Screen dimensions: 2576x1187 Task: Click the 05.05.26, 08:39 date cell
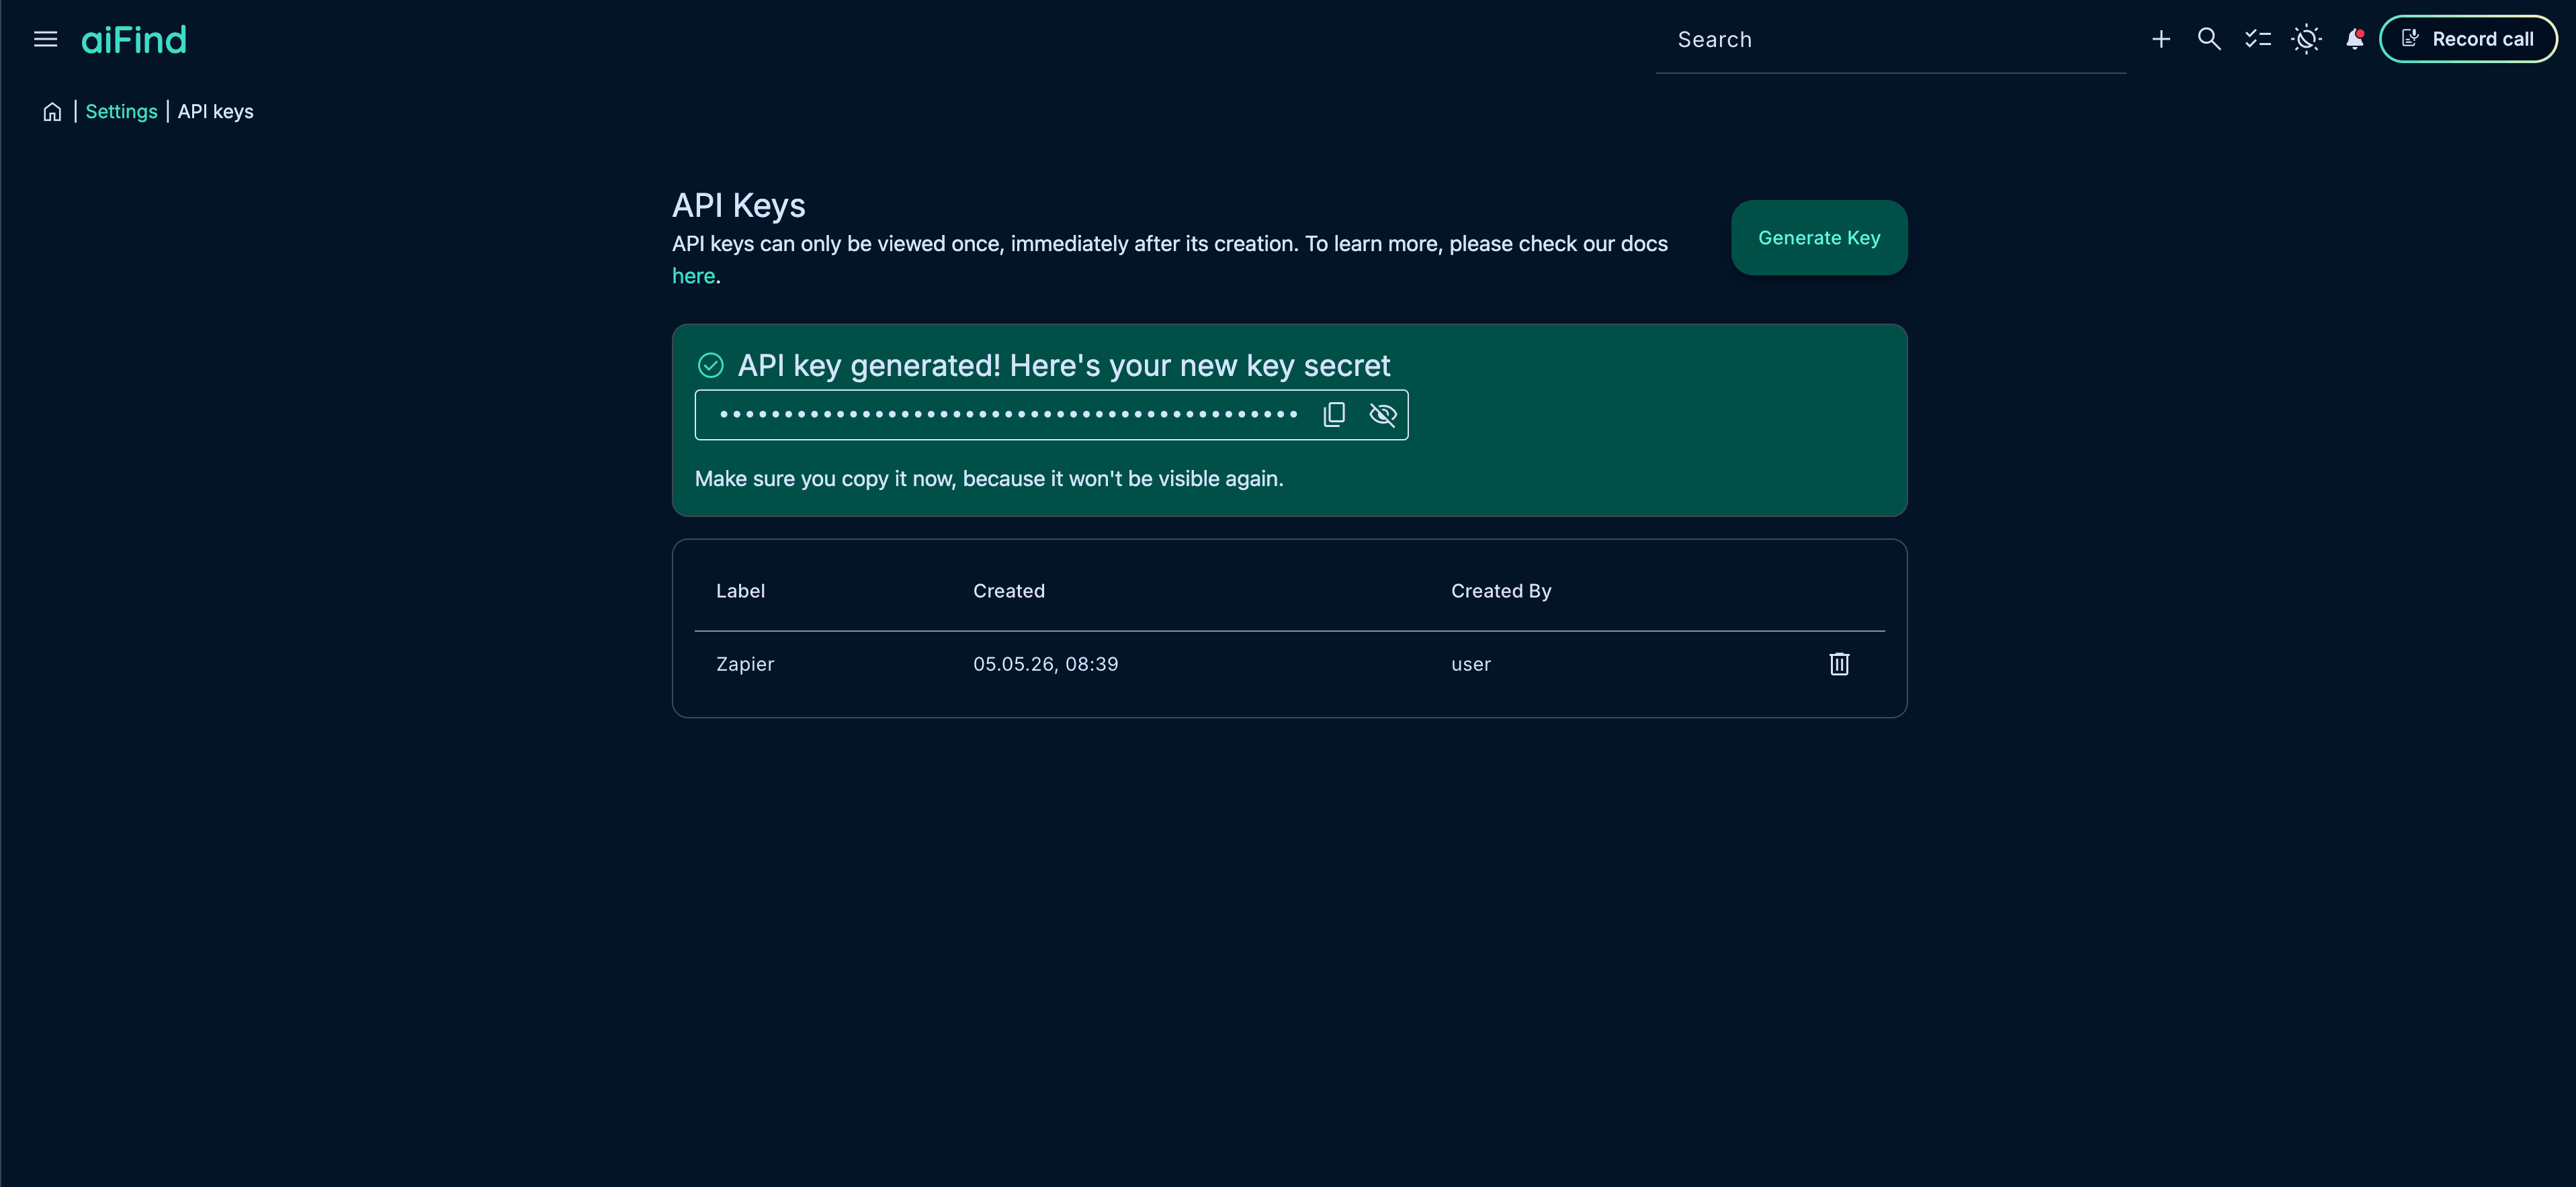[1046, 665]
